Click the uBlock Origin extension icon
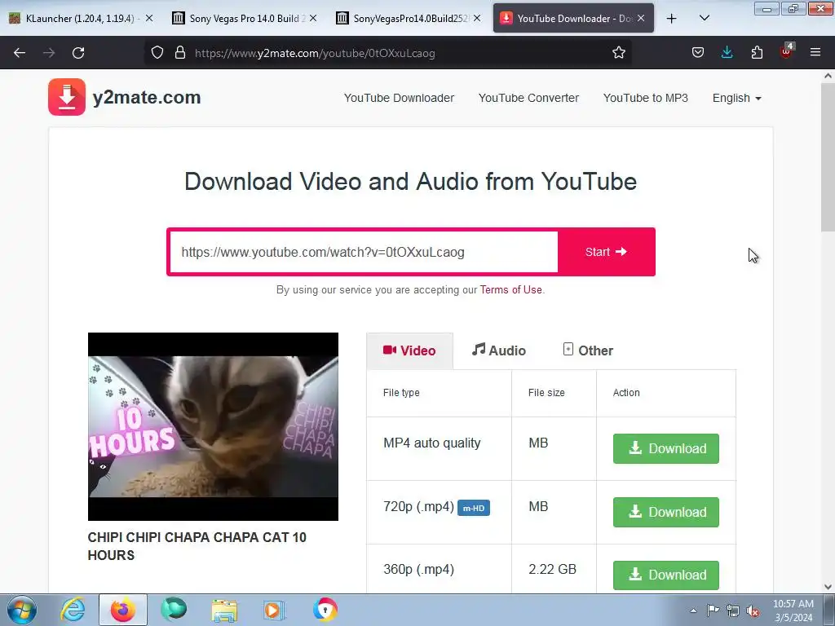Screen dimensions: 835x626 [787, 51]
